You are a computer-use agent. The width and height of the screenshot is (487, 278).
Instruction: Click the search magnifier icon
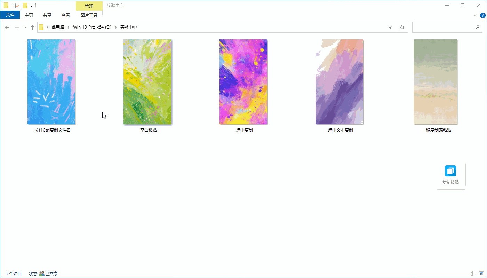pos(477,27)
